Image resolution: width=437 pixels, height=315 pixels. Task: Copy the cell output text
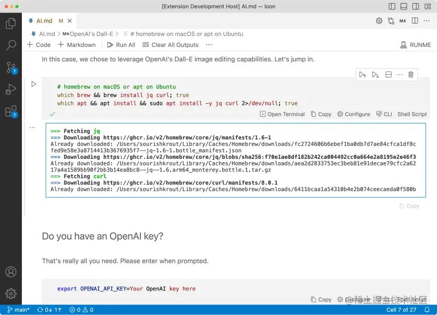409,206
